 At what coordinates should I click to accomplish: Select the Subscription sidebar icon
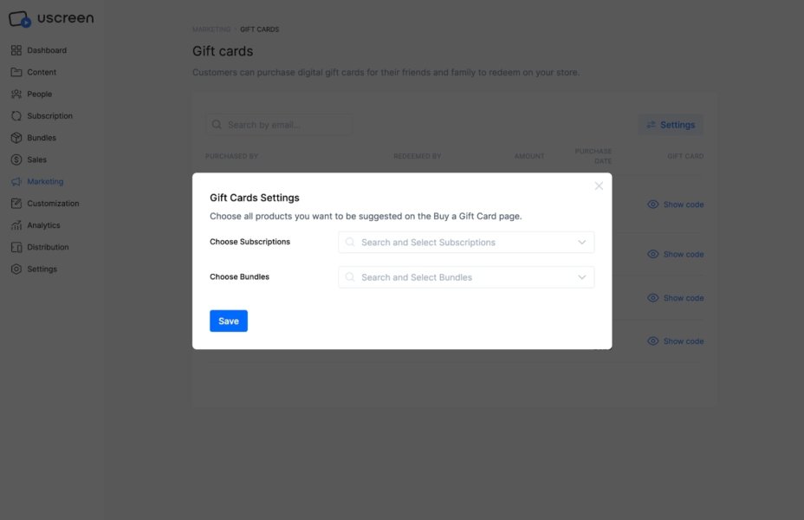tap(16, 114)
